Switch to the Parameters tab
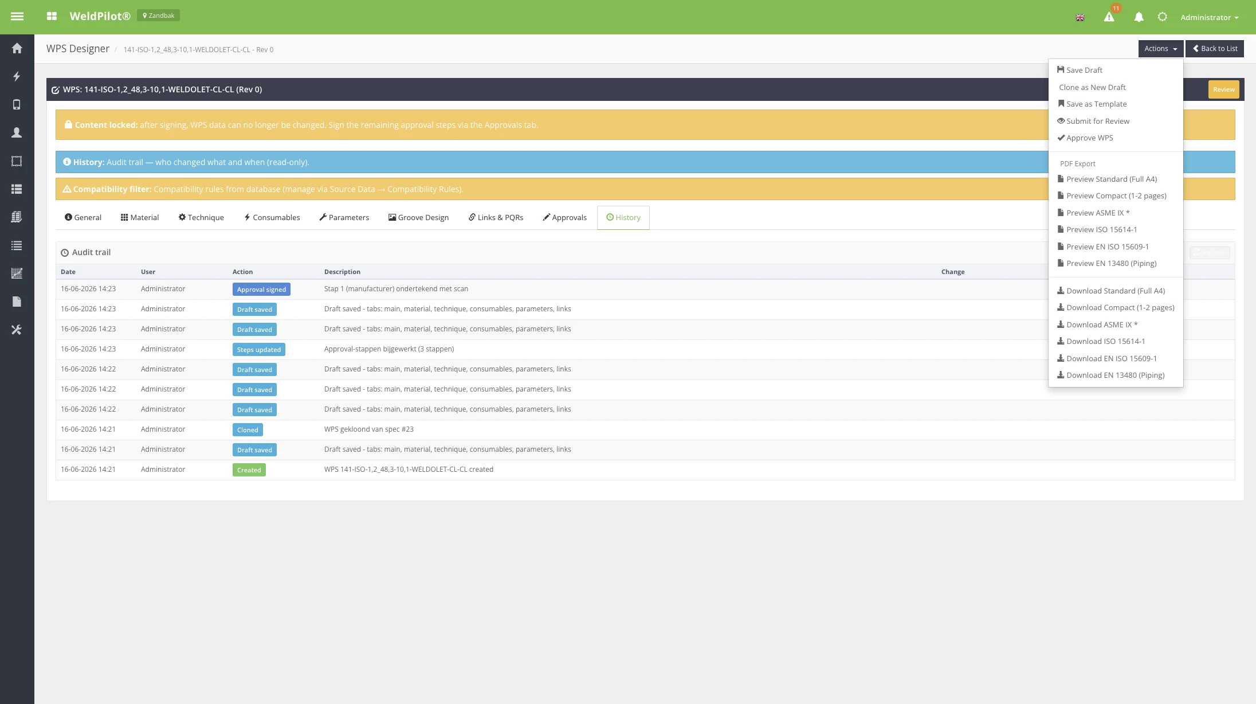 (x=344, y=217)
